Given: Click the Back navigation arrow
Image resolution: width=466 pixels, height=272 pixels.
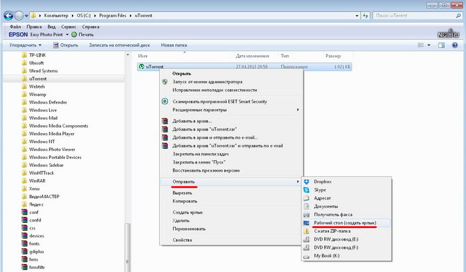Looking at the screenshot, I should (x=9, y=15).
